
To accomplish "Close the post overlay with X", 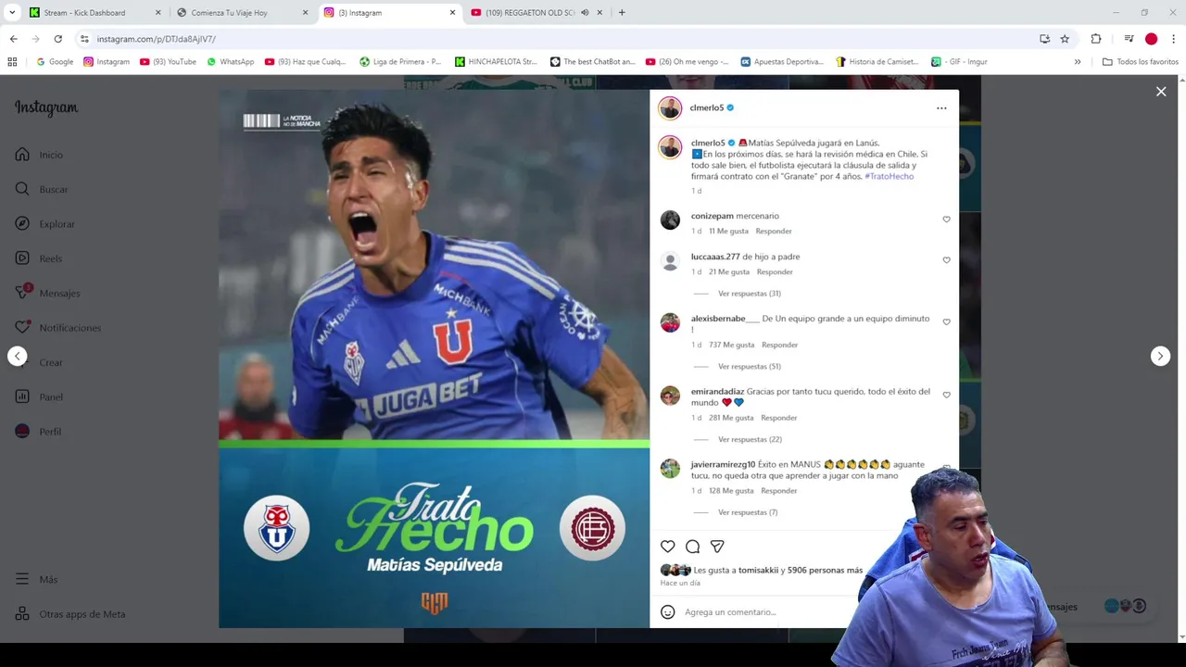I will click(1161, 92).
